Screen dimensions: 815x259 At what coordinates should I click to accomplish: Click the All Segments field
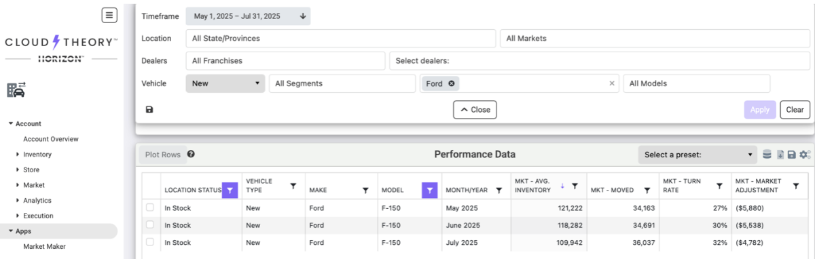(x=342, y=83)
